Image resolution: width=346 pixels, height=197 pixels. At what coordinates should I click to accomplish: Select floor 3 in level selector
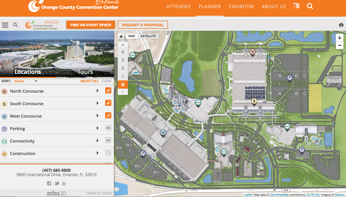[123, 60]
